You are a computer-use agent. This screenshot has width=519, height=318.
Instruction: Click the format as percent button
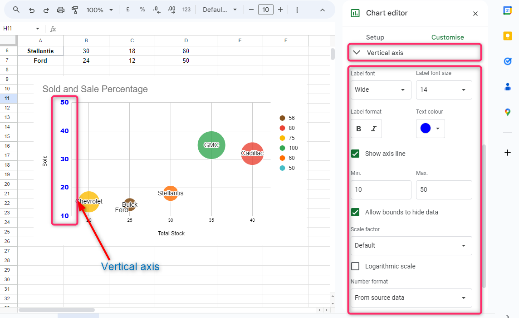click(x=142, y=10)
